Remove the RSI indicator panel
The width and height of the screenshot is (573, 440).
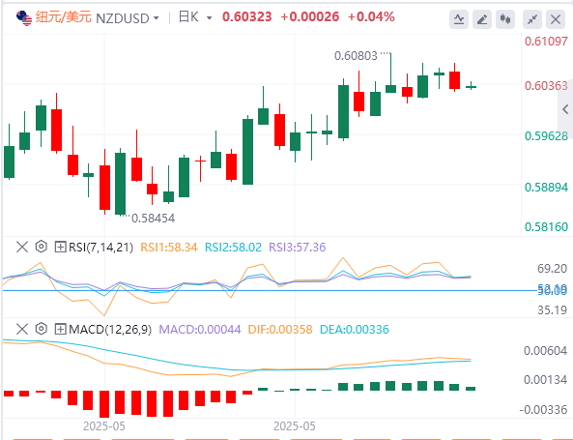(22, 247)
